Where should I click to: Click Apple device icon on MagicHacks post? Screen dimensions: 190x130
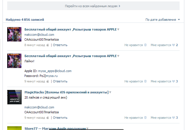tap(48, 118)
